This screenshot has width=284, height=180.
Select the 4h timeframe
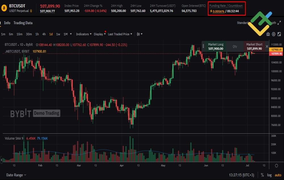click(x=44, y=34)
